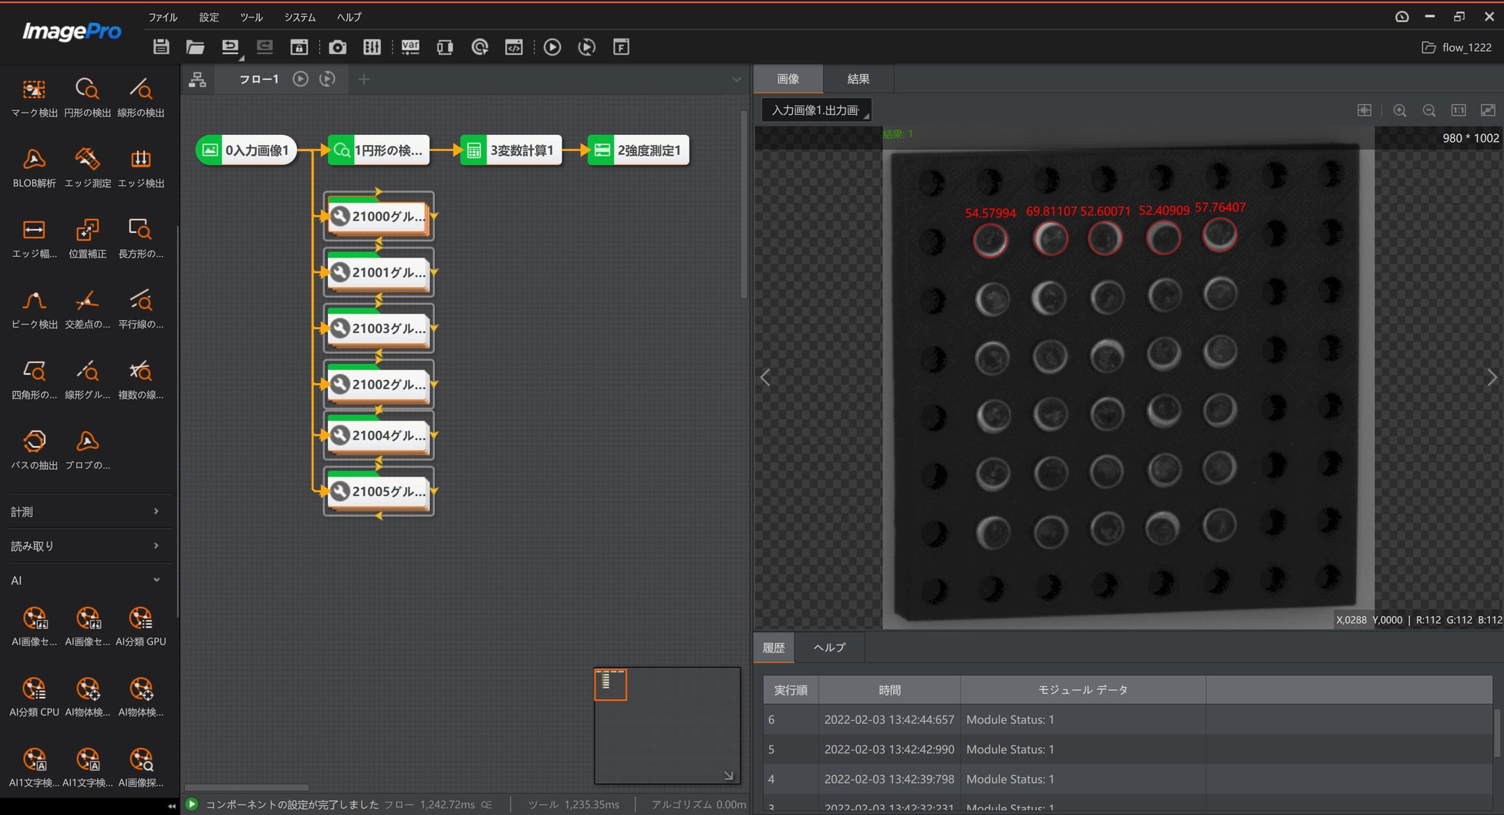Select the フロー1 tab
This screenshot has width=1504, height=815.
258,79
